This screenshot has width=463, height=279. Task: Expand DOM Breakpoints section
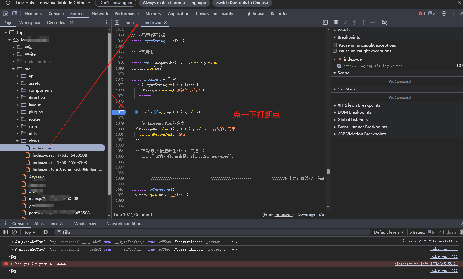335,112
